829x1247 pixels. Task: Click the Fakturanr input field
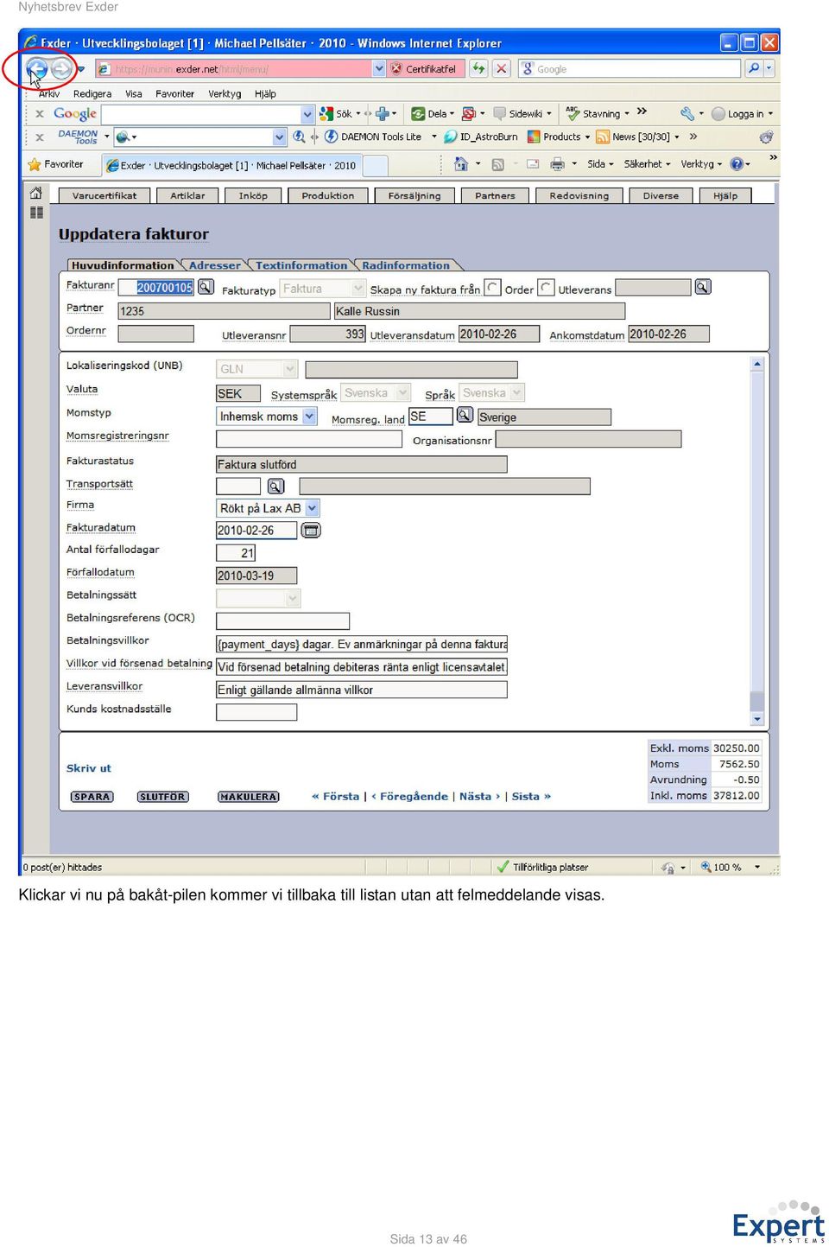[x=156, y=288]
